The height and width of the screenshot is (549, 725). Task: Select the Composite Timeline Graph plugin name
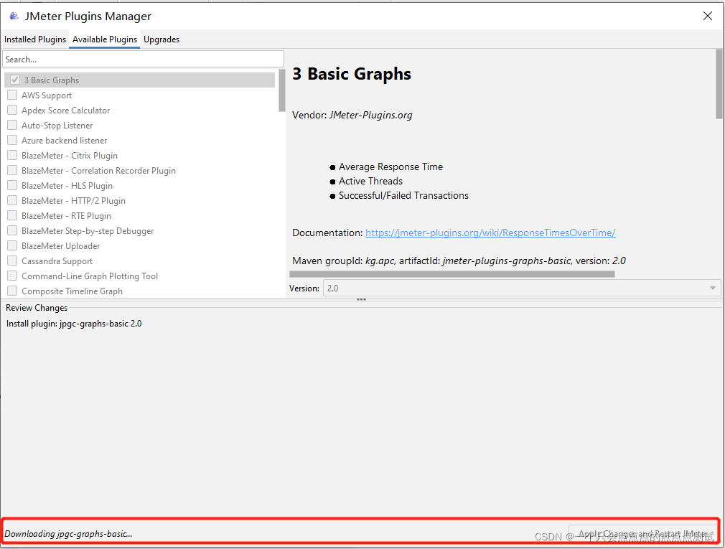pos(72,291)
